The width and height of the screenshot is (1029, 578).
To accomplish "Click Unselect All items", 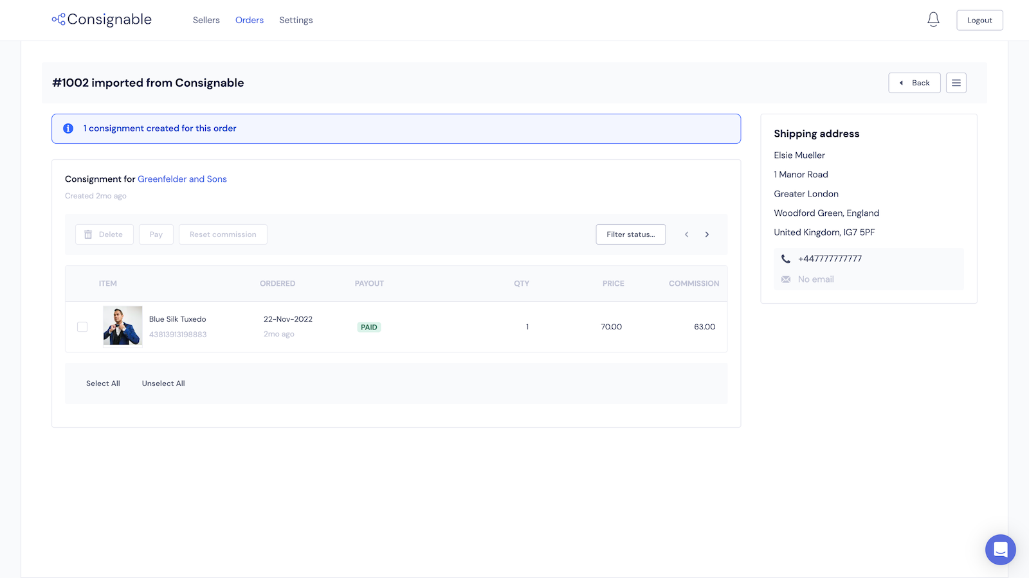I will point(163,383).
